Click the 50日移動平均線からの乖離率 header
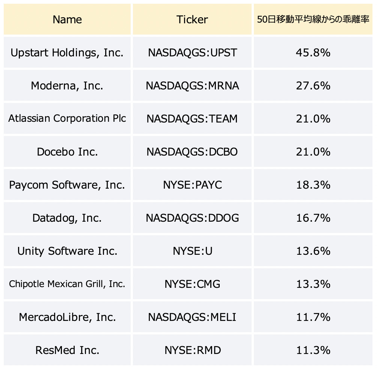This screenshot has width=377, height=369. point(313,19)
